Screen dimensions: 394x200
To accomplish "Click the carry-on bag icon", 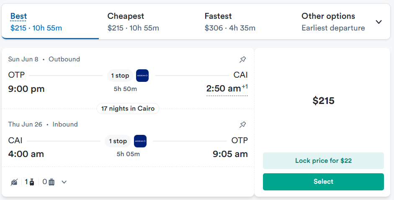I will pyautogui.click(x=32, y=182).
